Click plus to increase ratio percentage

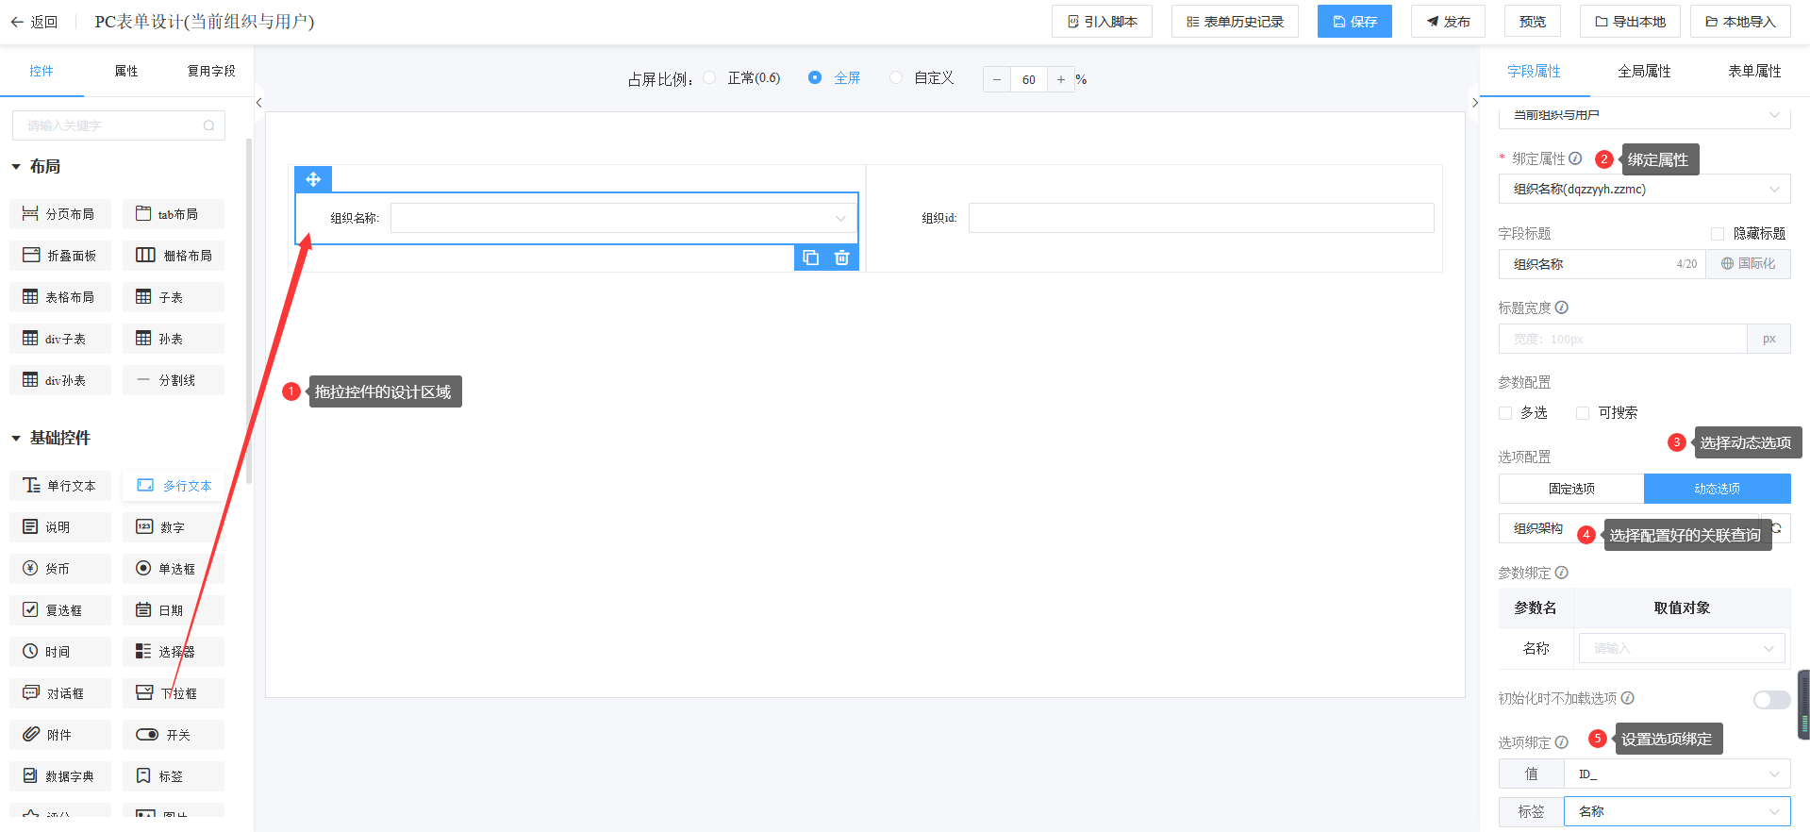[x=1060, y=79]
